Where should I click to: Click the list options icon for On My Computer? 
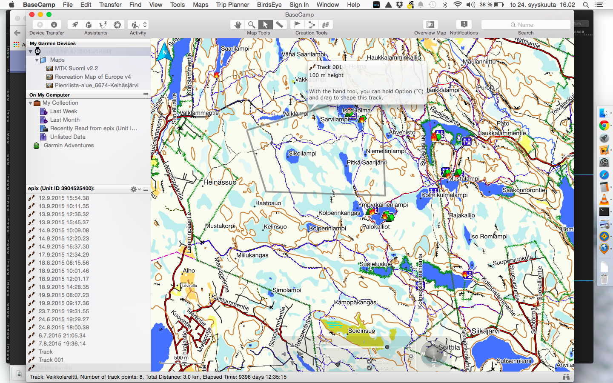(146, 94)
